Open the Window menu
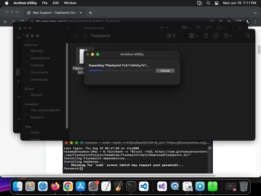This screenshot has height=196, width=261. [x=70, y=3]
